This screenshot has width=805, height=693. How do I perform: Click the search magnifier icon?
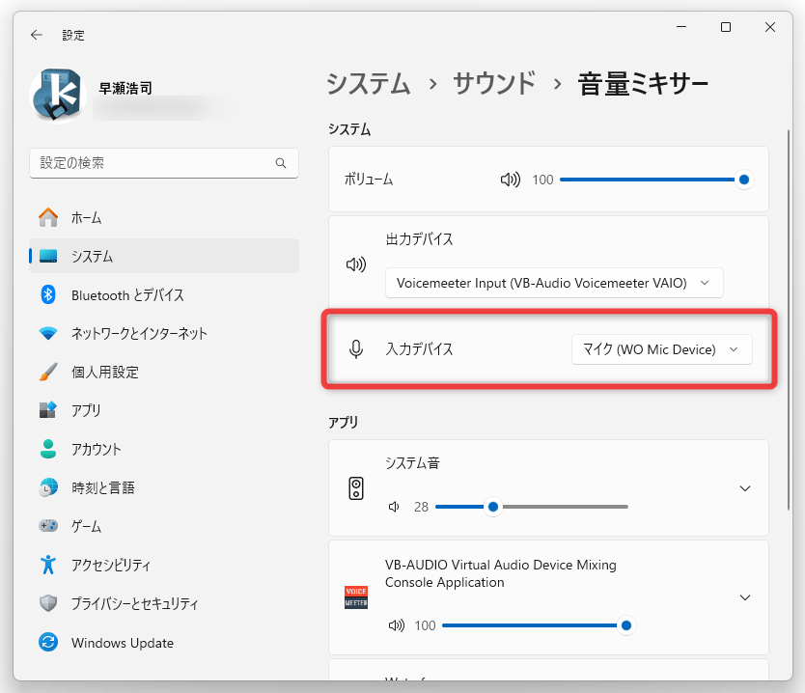pos(280,163)
